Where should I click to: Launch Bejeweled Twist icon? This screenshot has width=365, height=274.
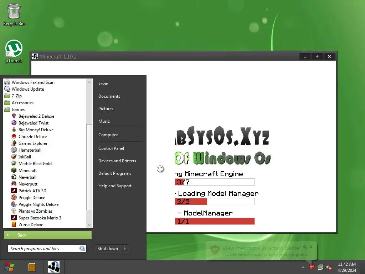pos(14,123)
